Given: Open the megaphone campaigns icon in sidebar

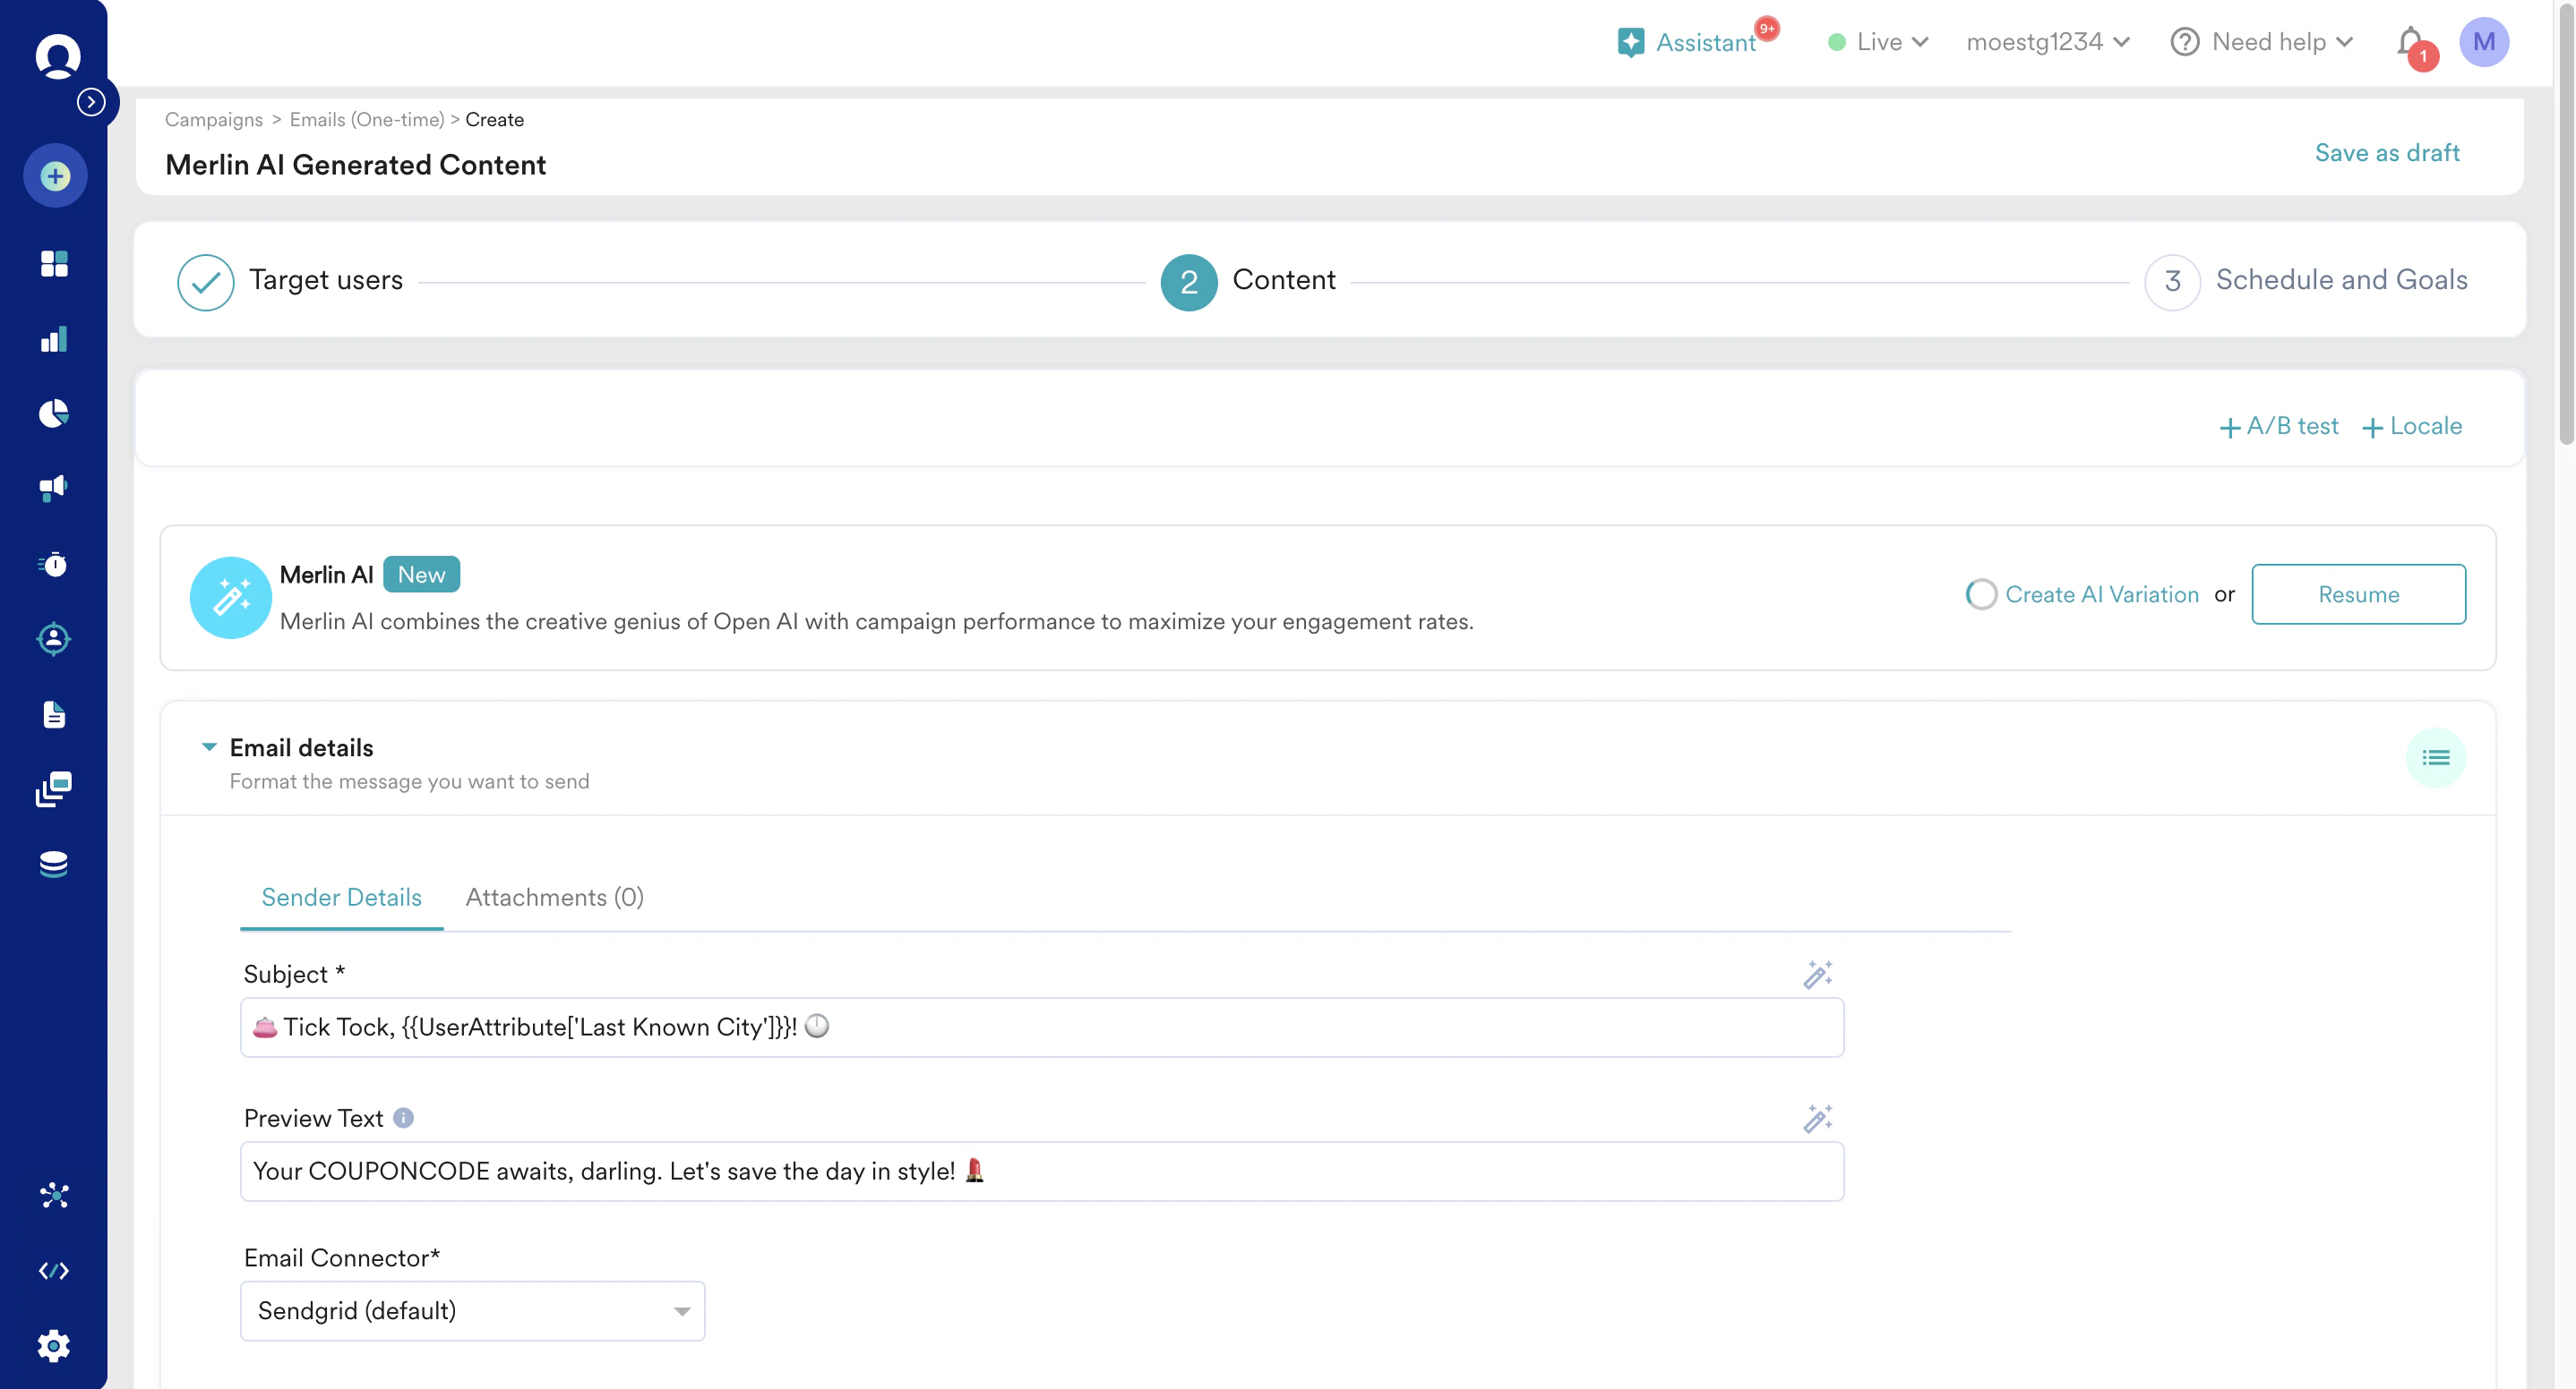Looking at the screenshot, I should 54,488.
